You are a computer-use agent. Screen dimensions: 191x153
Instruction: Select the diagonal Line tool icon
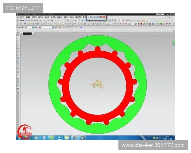click(x=46, y=24)
